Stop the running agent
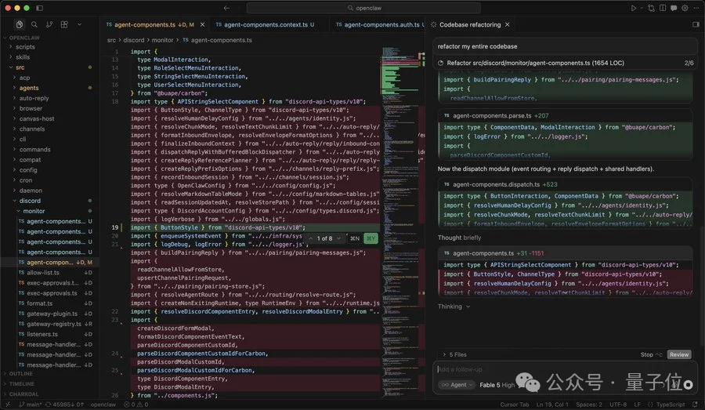Viewport: 705px width, 410px height. [651, 354]
